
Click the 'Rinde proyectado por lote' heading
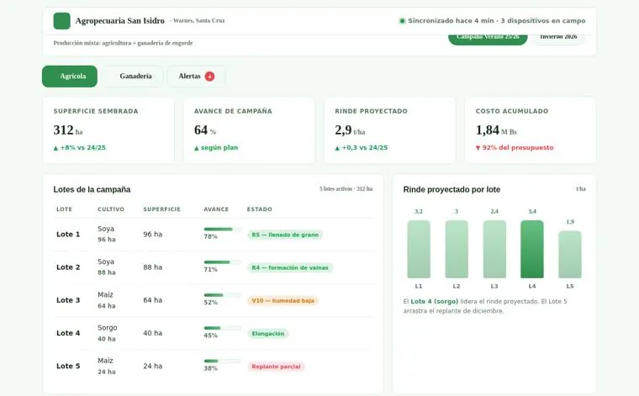452,189
